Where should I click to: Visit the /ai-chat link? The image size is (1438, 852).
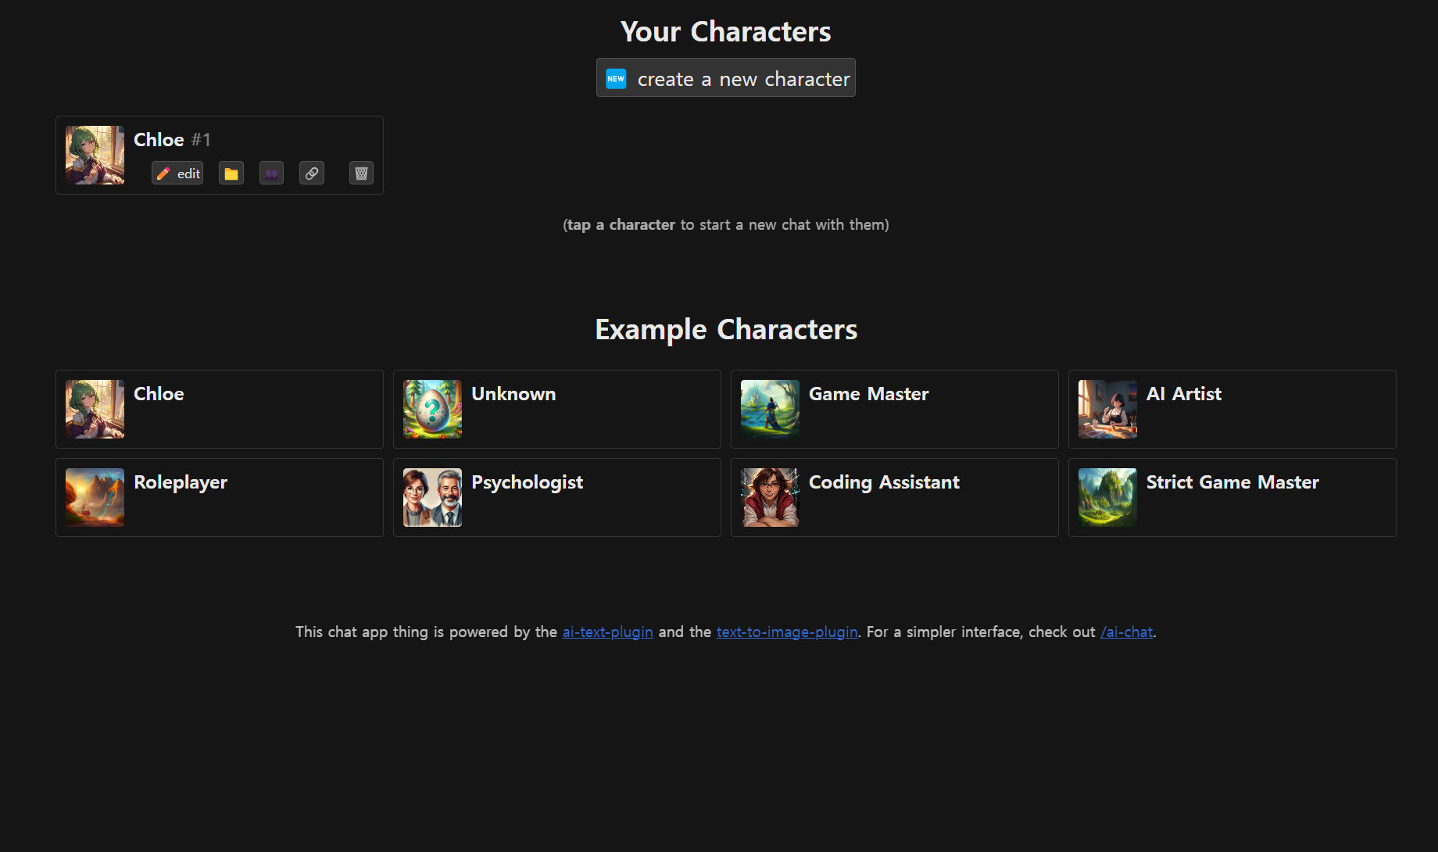(1126, 632)
